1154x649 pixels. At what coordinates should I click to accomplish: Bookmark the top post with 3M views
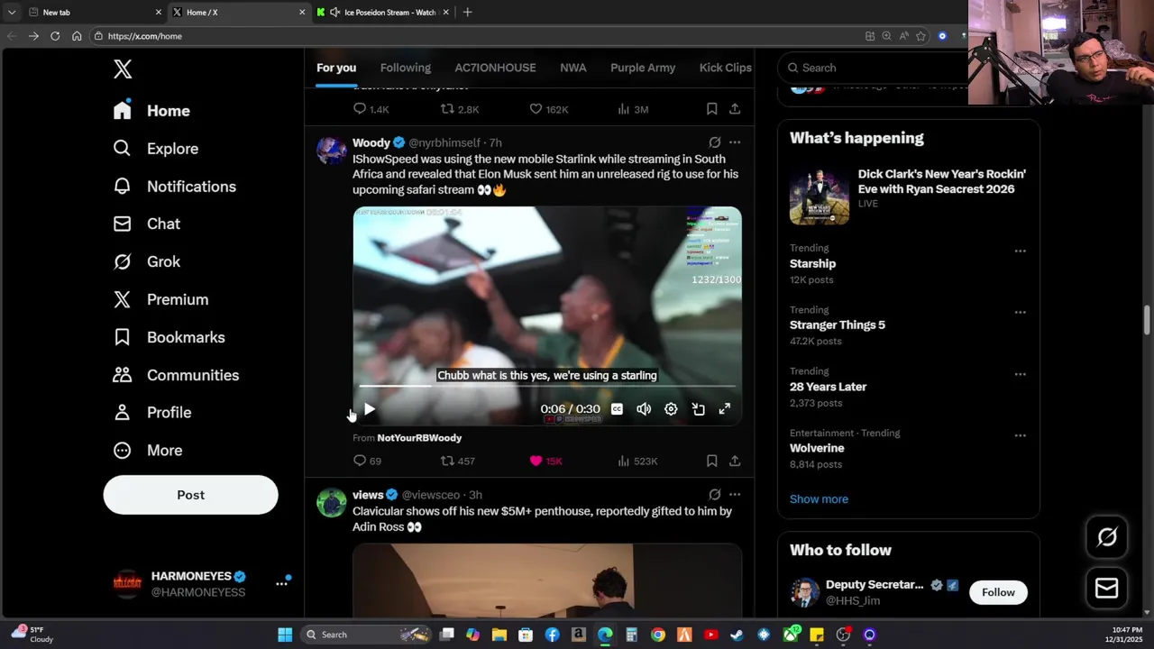711,109
